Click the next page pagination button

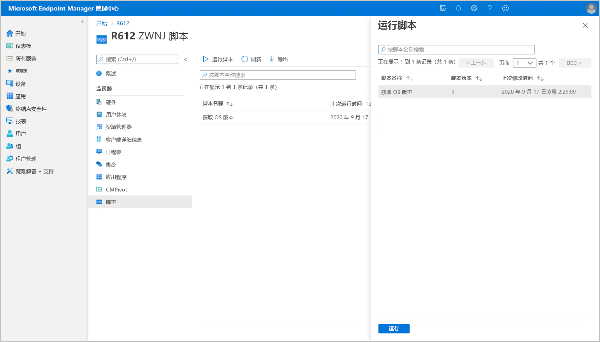click(x=575, y=63)
